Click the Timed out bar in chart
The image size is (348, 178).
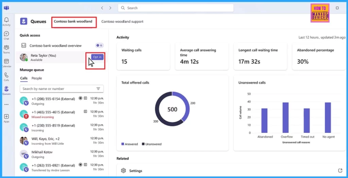(x=307, y=120)
